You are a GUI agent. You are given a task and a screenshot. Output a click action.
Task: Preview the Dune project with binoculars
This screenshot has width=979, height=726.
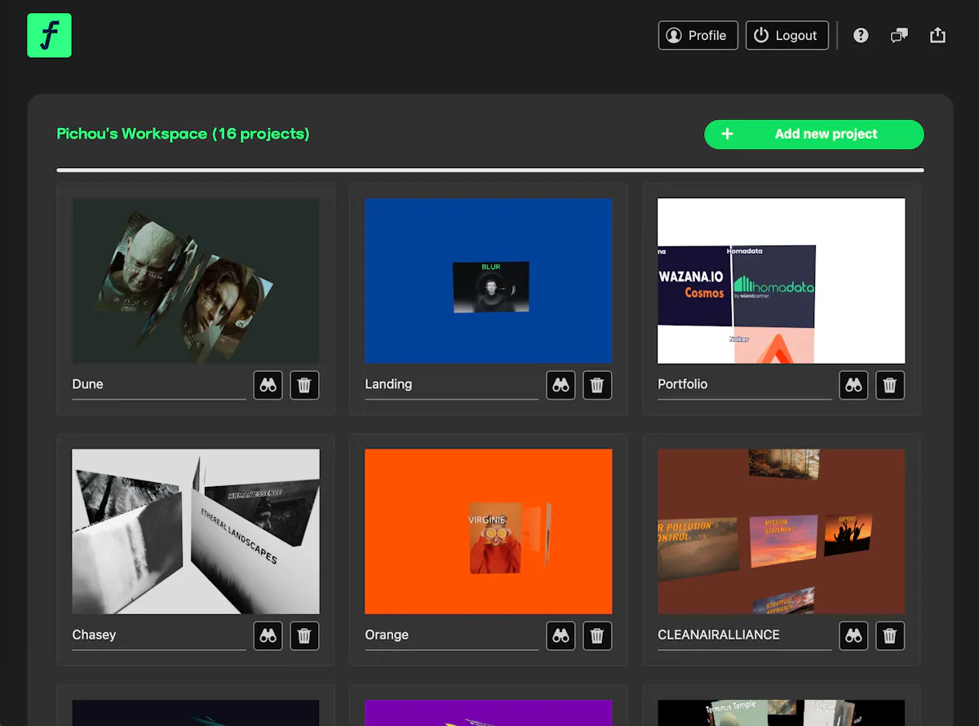[268, 385]
